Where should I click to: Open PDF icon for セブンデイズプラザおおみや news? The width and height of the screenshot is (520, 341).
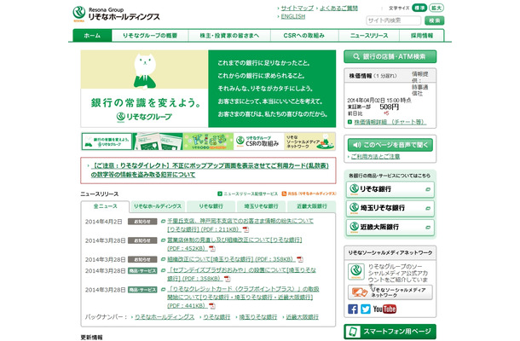(x=227, y=279)
